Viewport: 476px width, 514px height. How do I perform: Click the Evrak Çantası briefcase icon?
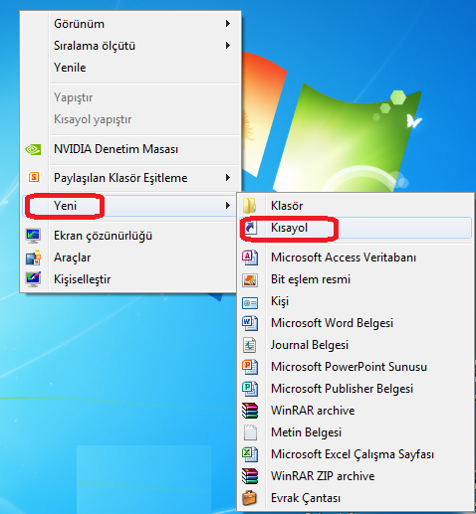pos(250,498)
